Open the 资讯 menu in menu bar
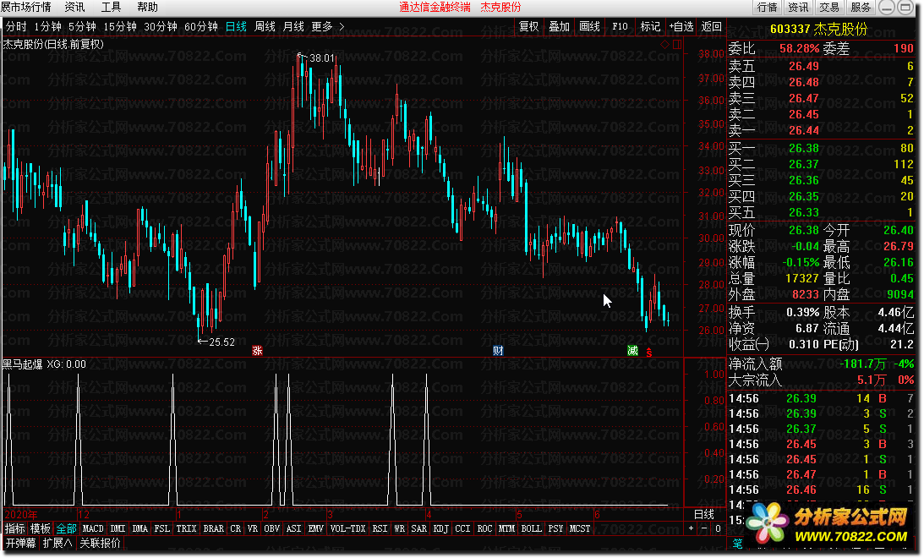Screen dimensions: 924x558 coord(75,7)
